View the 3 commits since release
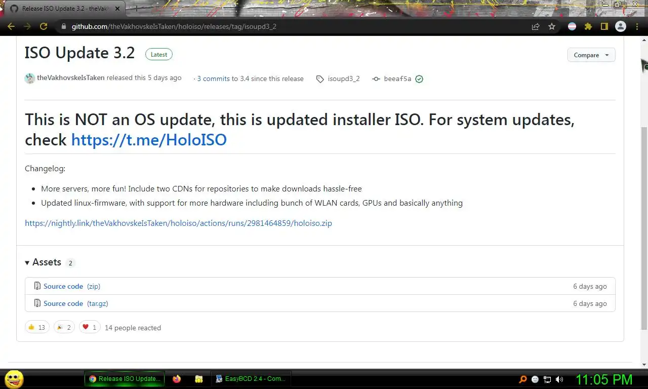 (x=213, y=79)
